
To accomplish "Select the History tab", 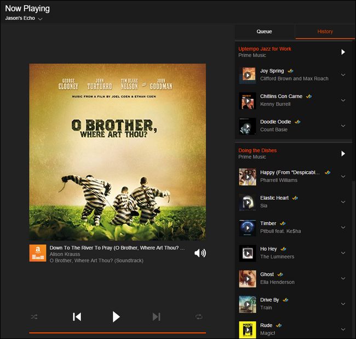I will (x=325, y=32).
